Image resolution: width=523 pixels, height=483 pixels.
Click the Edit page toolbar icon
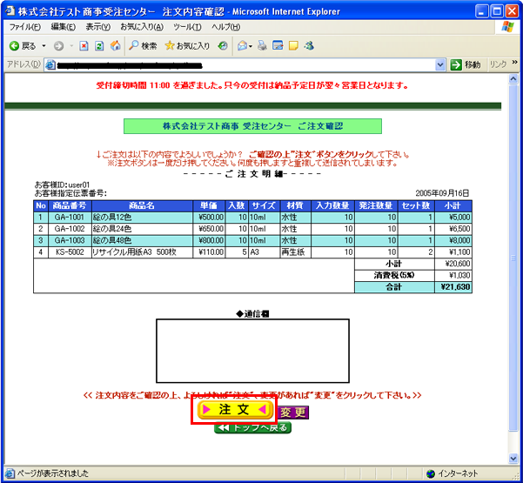pyautogui.click(x=278, y=45)
